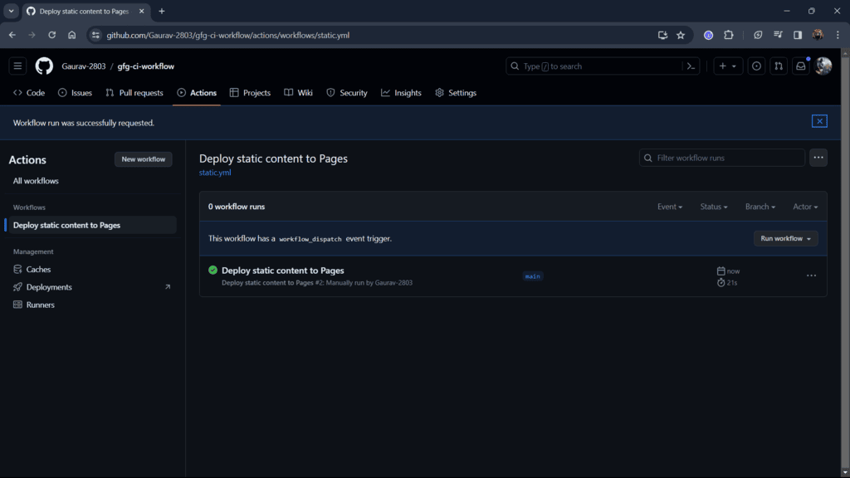Open the browser extensions puzzle icon

[729, 35]
